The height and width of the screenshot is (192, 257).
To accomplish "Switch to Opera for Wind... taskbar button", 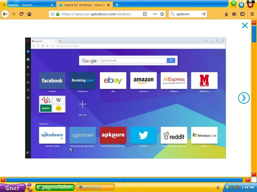I will click(55, 187).
